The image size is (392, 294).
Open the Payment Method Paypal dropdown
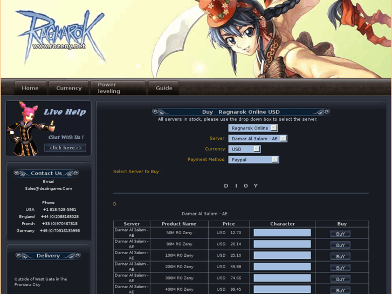coord(254,160)
